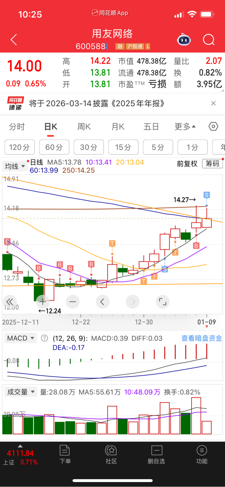Screen dimensions: 225x487
Task: Tap the 沪股通 badge
Action: pos(135,46)
